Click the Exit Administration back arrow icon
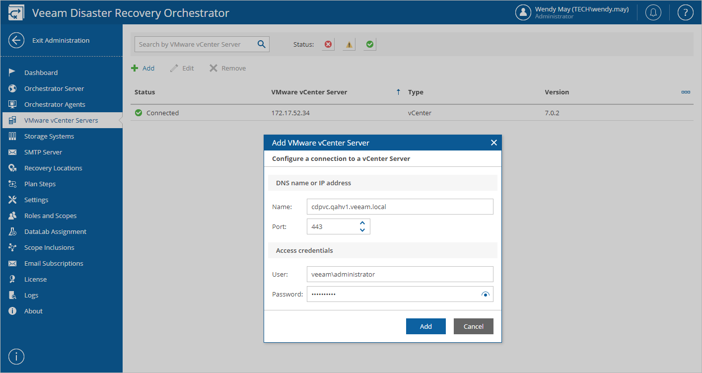This screenshot has height=373, width=702. click(16, 41)
